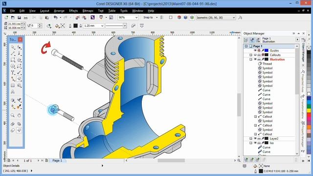Choose the Ellipse tool in the toolbox
The image size is (313, 176).
13,66
